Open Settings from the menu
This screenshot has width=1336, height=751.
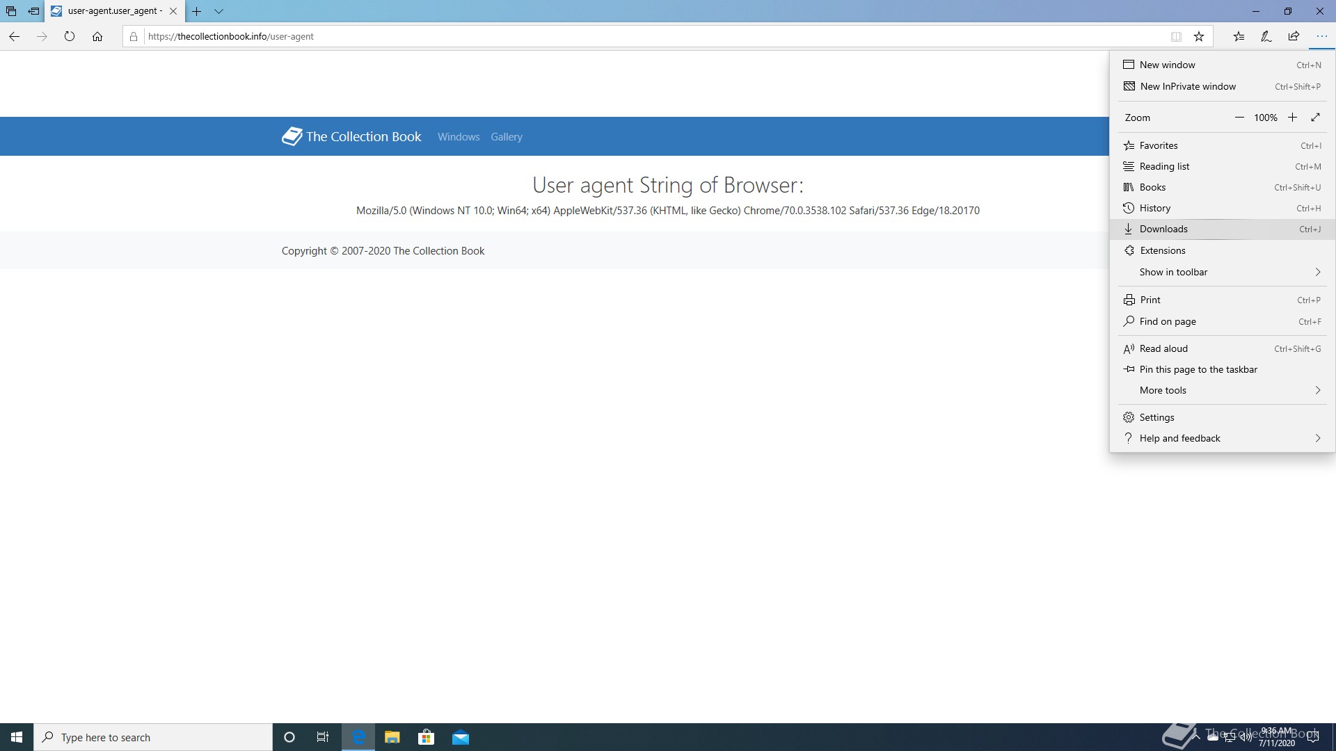pos(1222,417)
